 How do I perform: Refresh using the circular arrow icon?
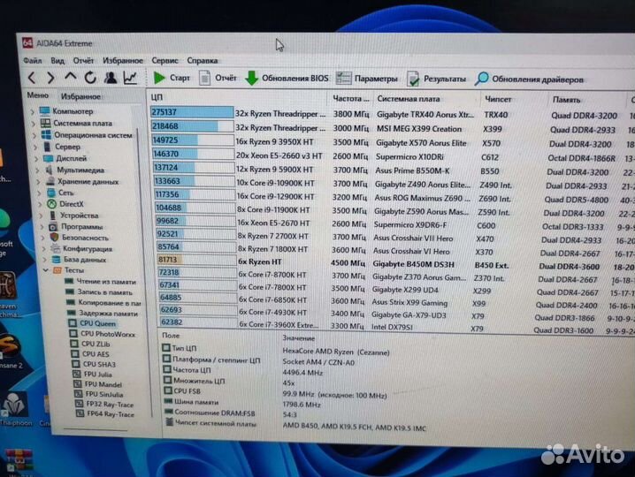(x=90, y=77)
